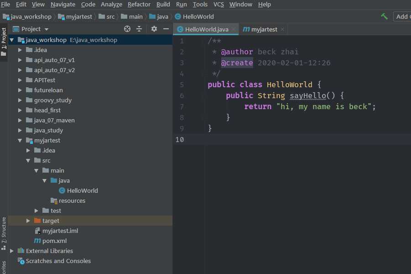Image resolution: width=411 pixels, height=274 pixels.
Task: Click the orange target folder icon
Action: [37, 221]
